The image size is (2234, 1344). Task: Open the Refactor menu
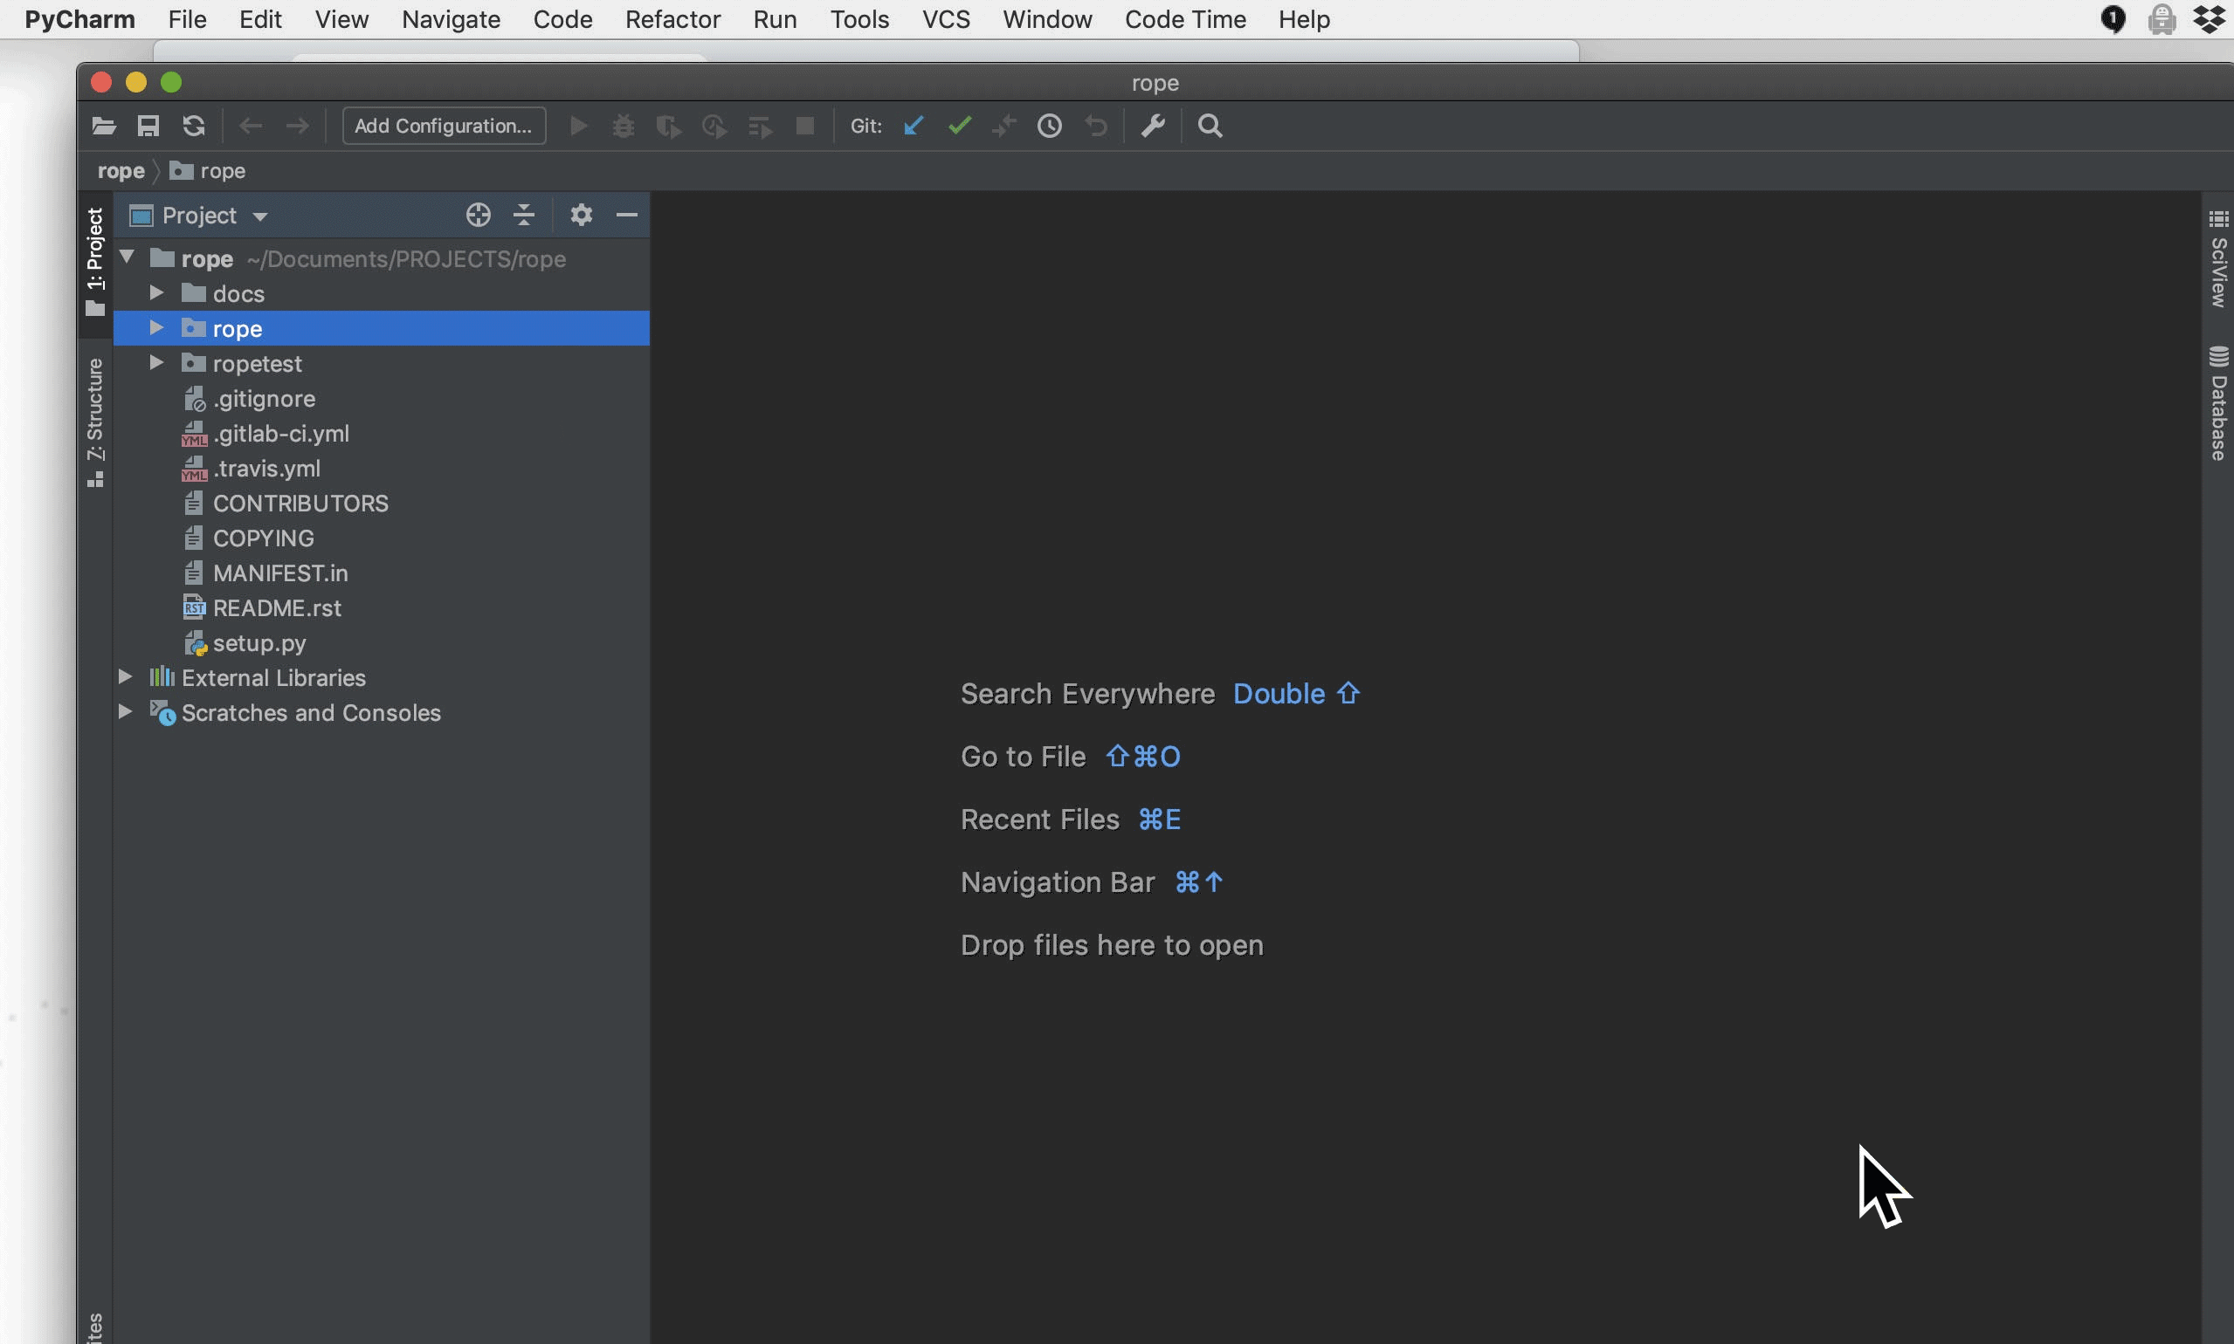tap(672, 19)
